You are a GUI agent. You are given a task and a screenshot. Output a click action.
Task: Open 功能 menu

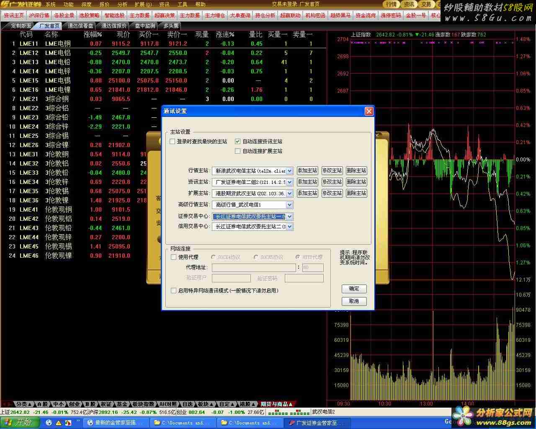(68, 4)
